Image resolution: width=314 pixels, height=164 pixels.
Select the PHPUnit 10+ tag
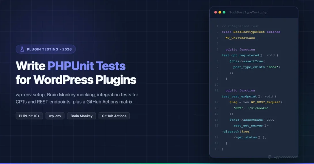[29, 116]
